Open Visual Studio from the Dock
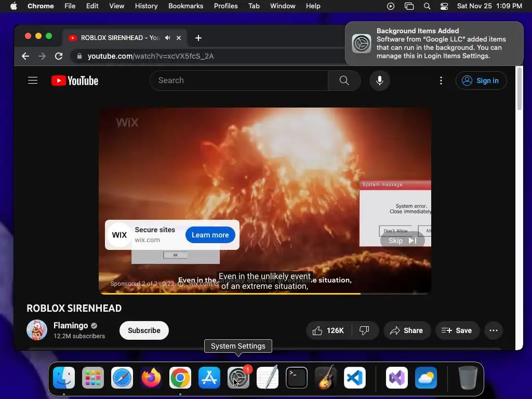Image resolution: width=532 pixels, height=399 pixels. click(x=397, y=378)
